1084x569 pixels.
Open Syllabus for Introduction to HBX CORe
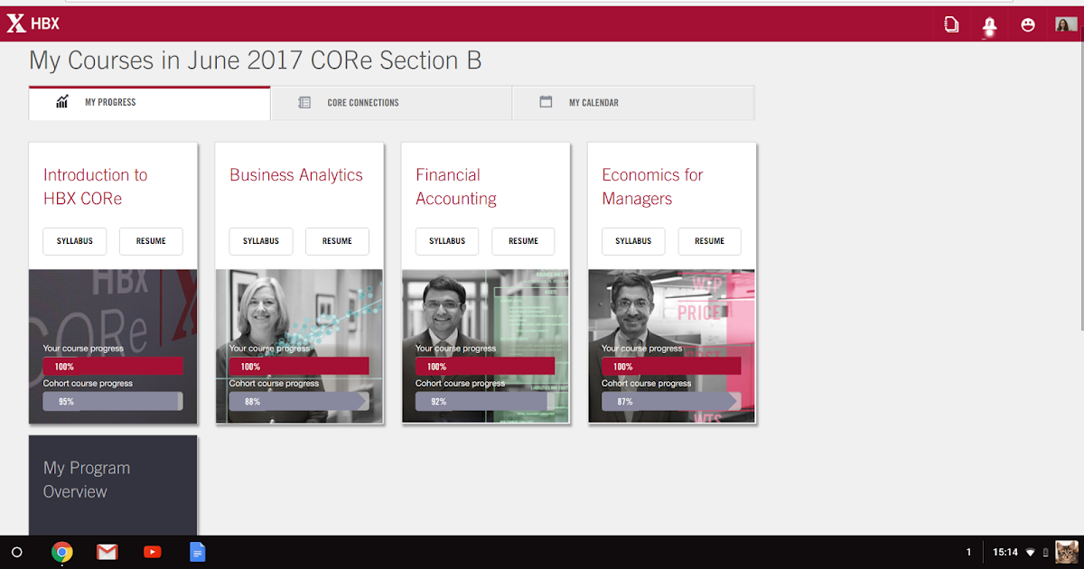click(75, 241)
